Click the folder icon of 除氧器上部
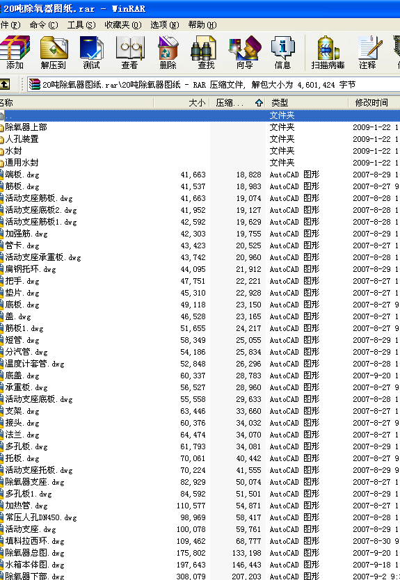400x580 pixels. click(x=2, y=128)
